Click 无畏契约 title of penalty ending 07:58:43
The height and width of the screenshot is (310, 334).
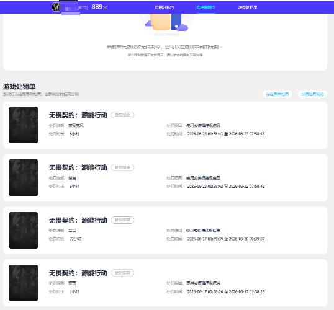point(78,115)
